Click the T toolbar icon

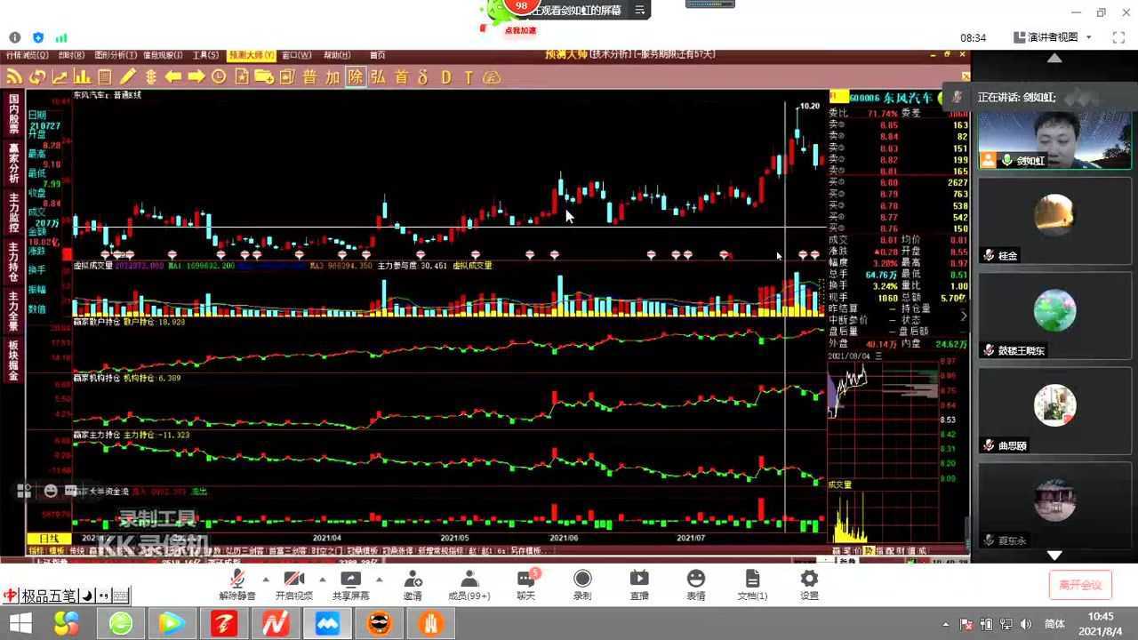click(469, 77)
